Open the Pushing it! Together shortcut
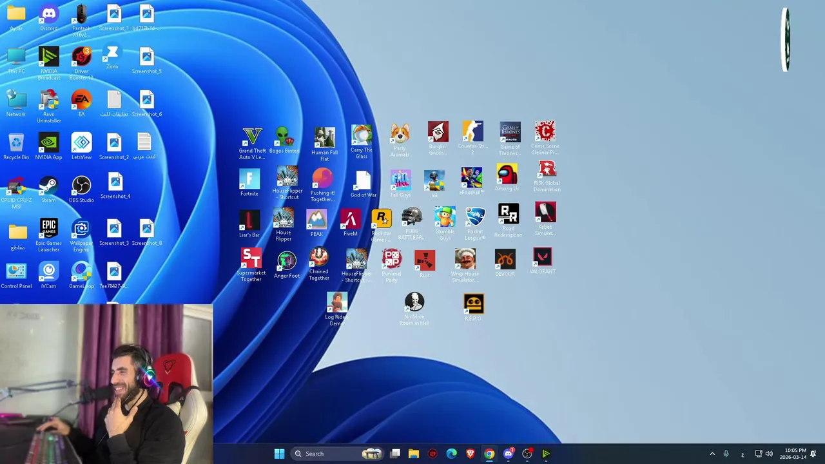Viewport: 825px width, 464px height. pyautogui.click(x=322, y=185)
